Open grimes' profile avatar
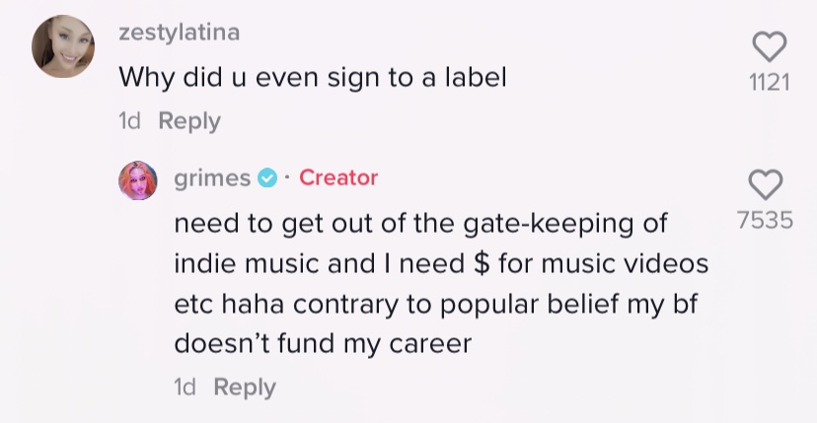The width and height of the screenshot is (817, 423). pyautogui.click(x=138, y=179)
